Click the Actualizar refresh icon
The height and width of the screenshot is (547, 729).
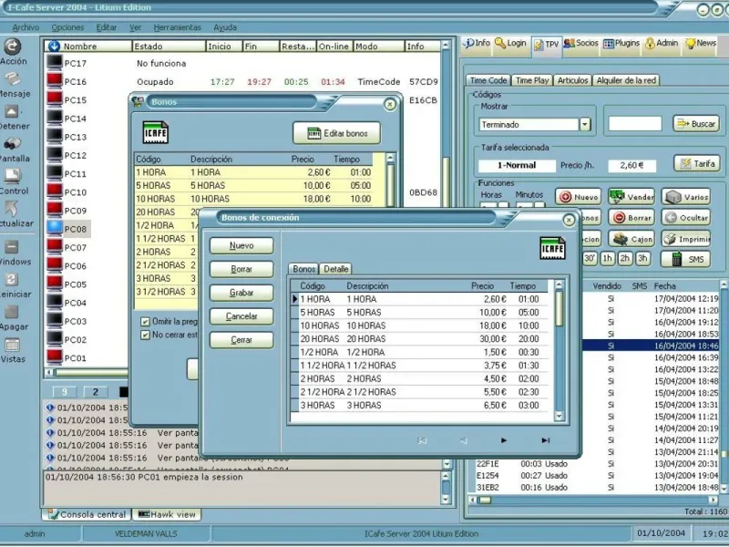click(12, 209)
